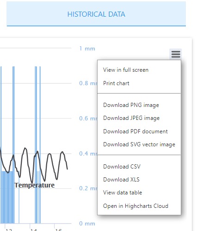Open the HISTORICAL DATA tab
215x231 pixels.
96,14
